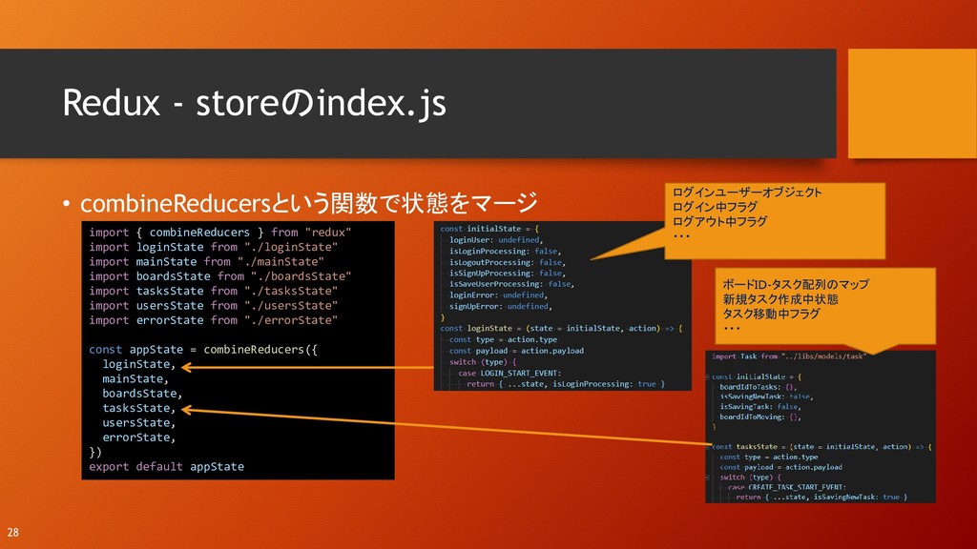Click the line "import loginState from ./loginState"

pos(213,247)
